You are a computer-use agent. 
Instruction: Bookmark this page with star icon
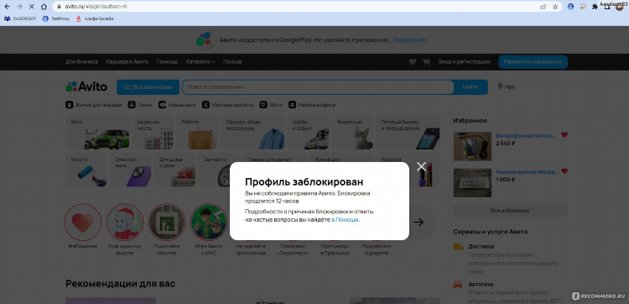click(555, 7)
